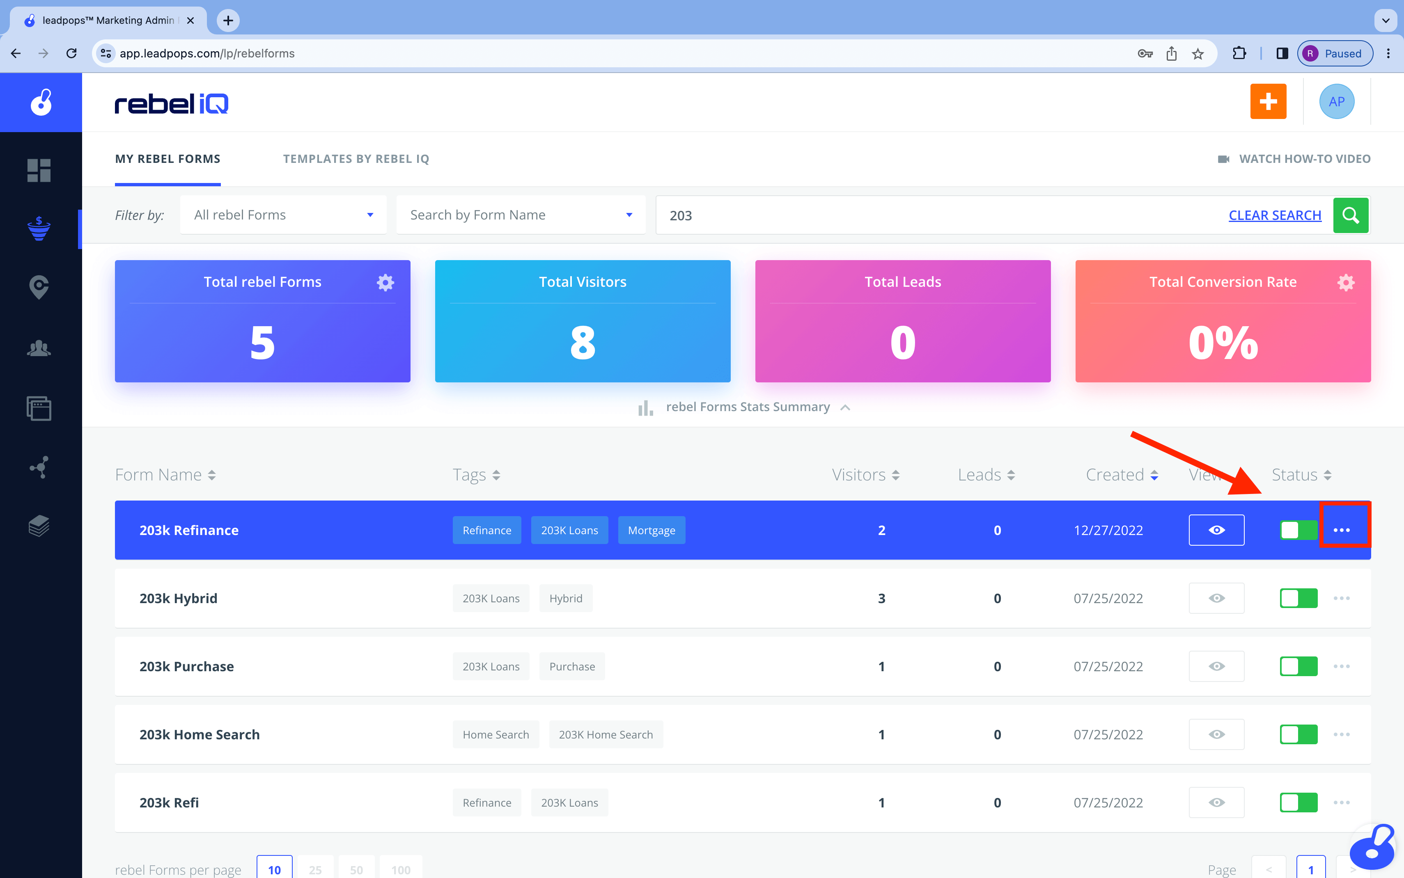This screenshot has height=878, width=1404.
Task: Open the Chrome three-dot menu
Action: tap(1388, 53)
